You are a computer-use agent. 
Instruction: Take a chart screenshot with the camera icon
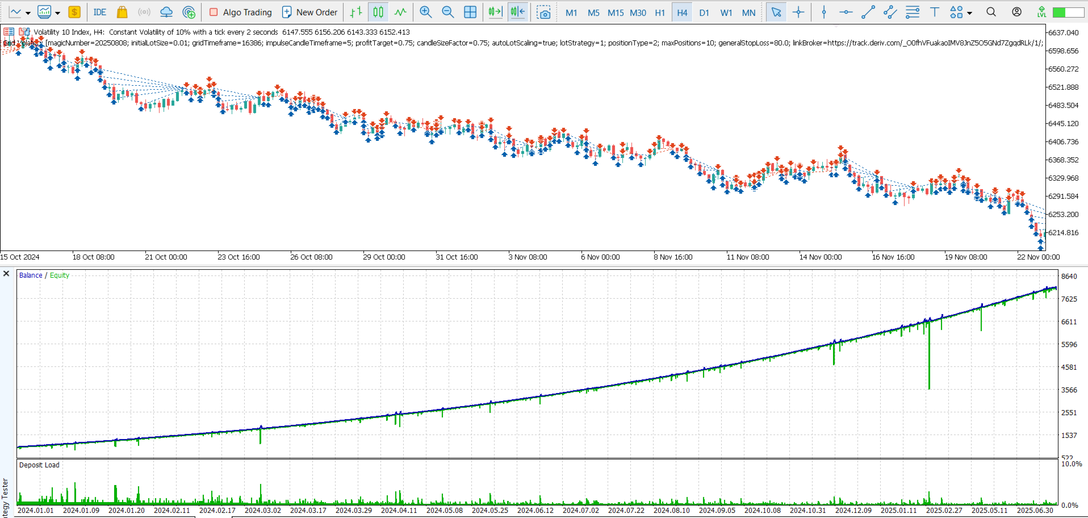click(x=544, y=11)
